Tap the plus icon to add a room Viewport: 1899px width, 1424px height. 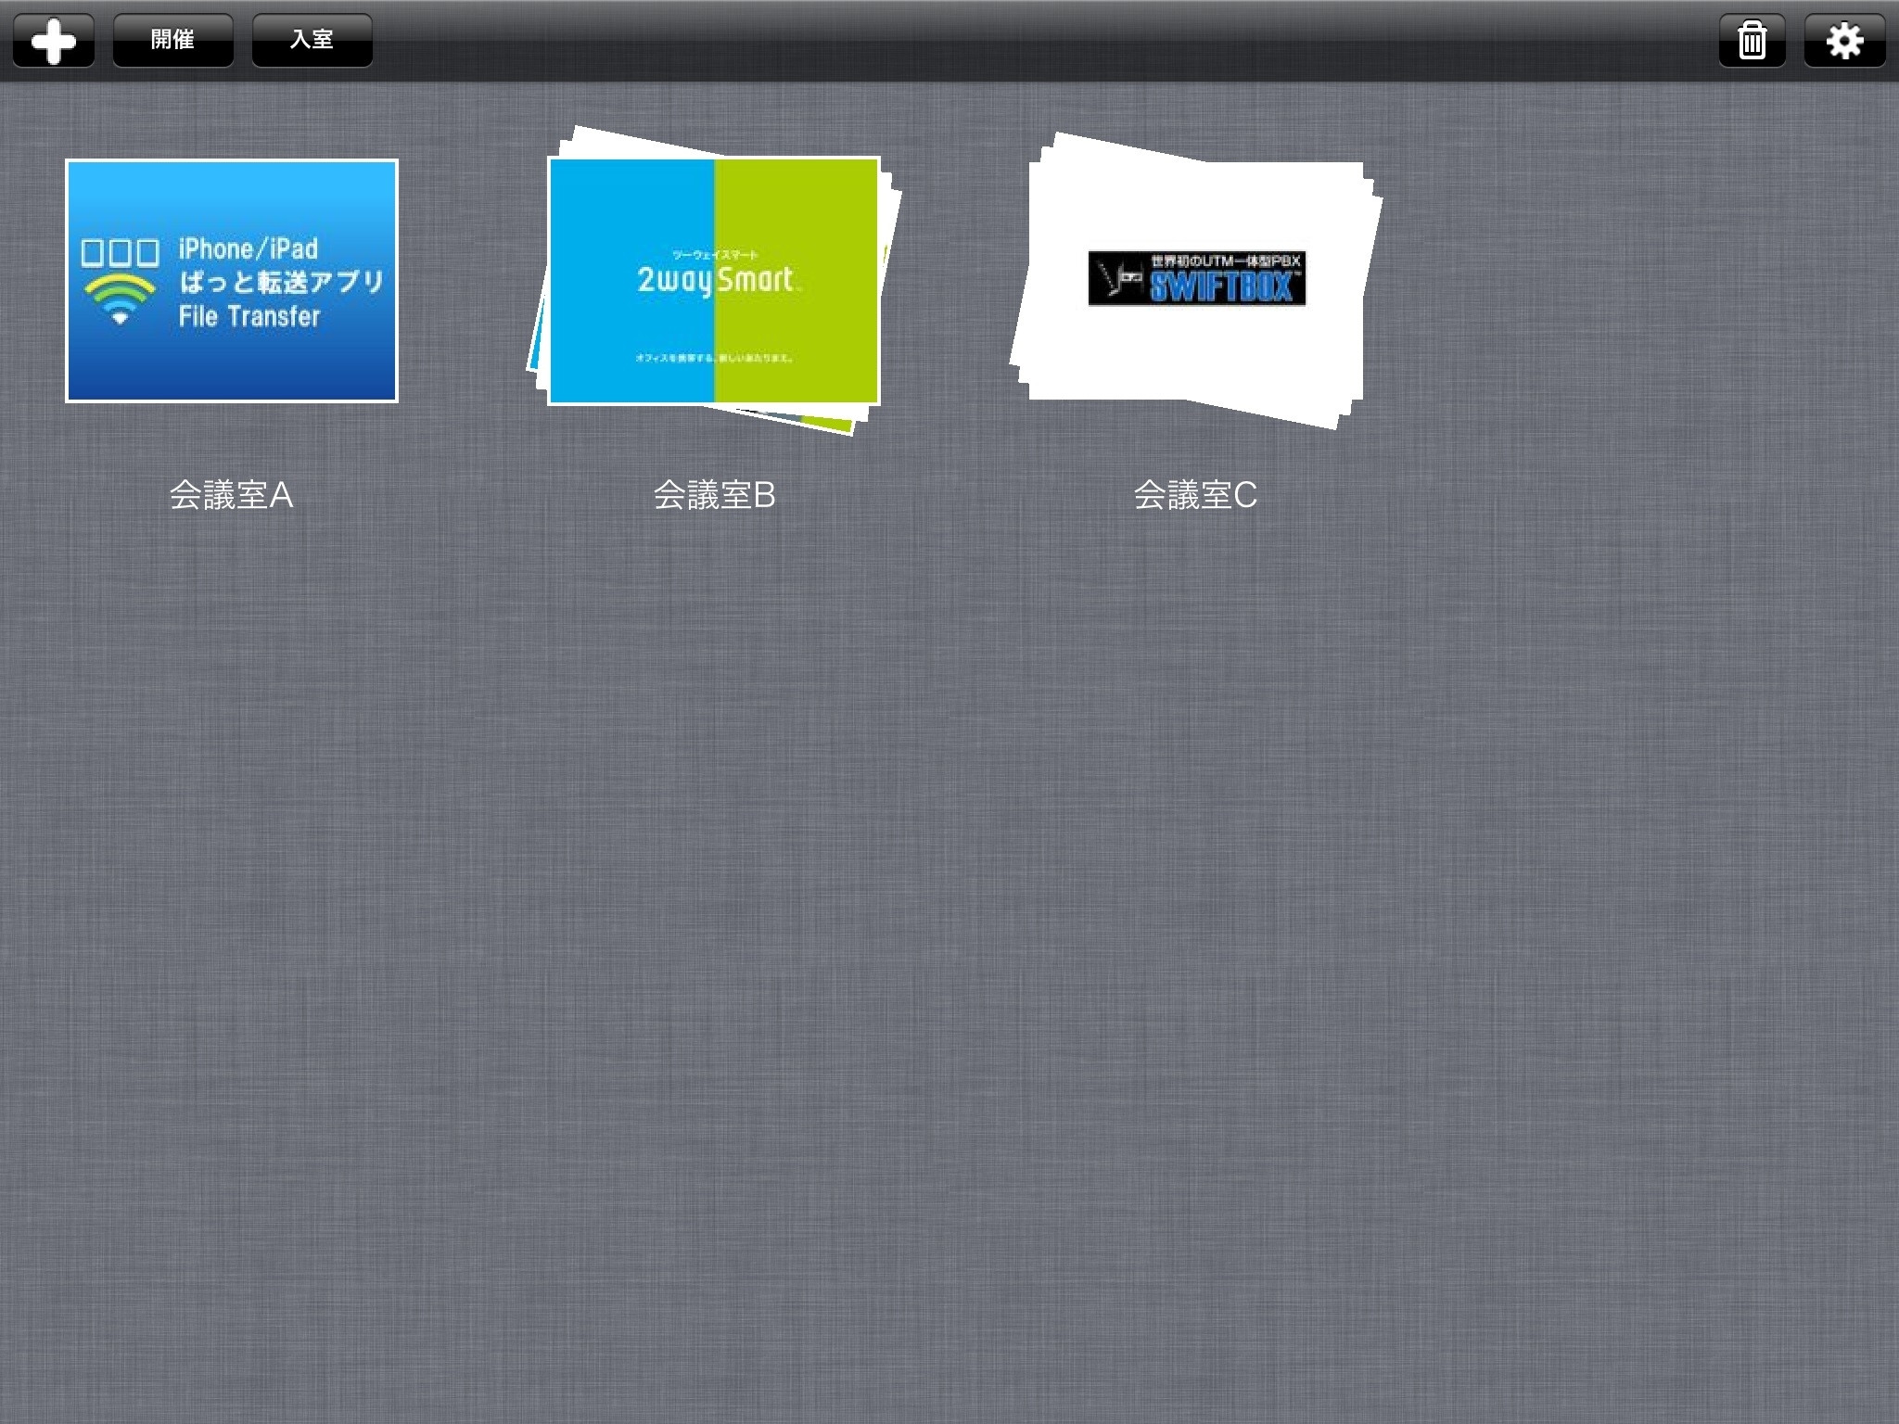coord(54,41)
